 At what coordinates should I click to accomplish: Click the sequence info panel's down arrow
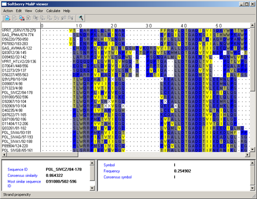[92, 188]
